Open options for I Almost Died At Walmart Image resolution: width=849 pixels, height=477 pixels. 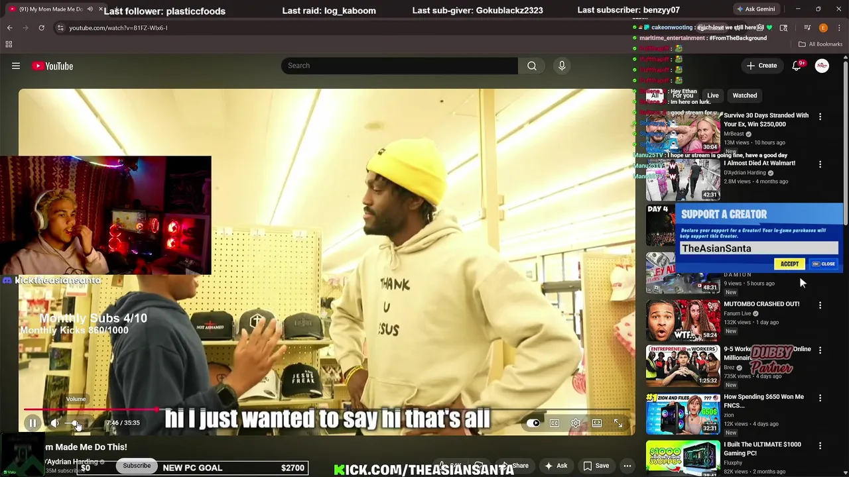click(820, 164)
